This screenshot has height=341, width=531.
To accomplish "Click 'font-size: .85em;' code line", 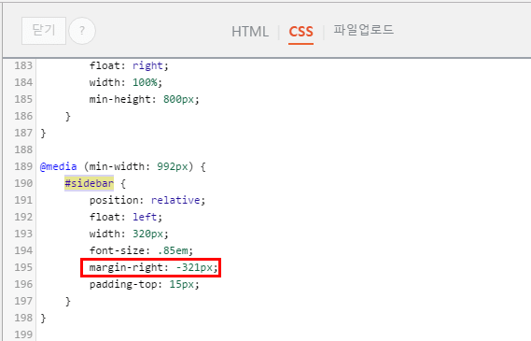I will click(141, 250).
